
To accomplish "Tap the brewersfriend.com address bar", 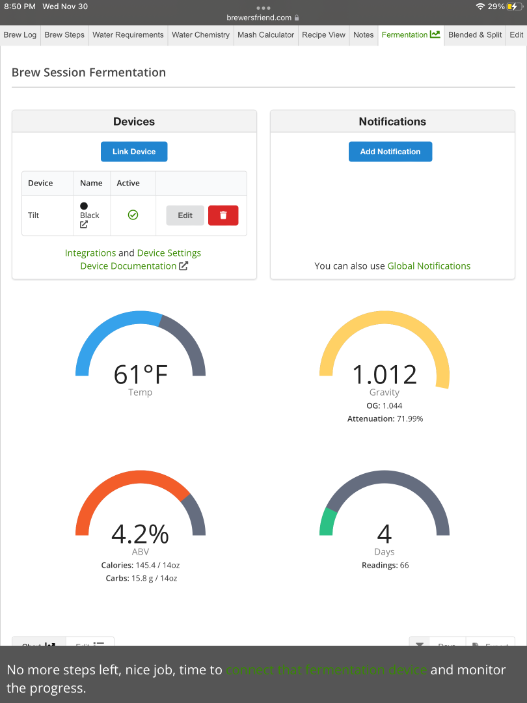I will [263, 18].
